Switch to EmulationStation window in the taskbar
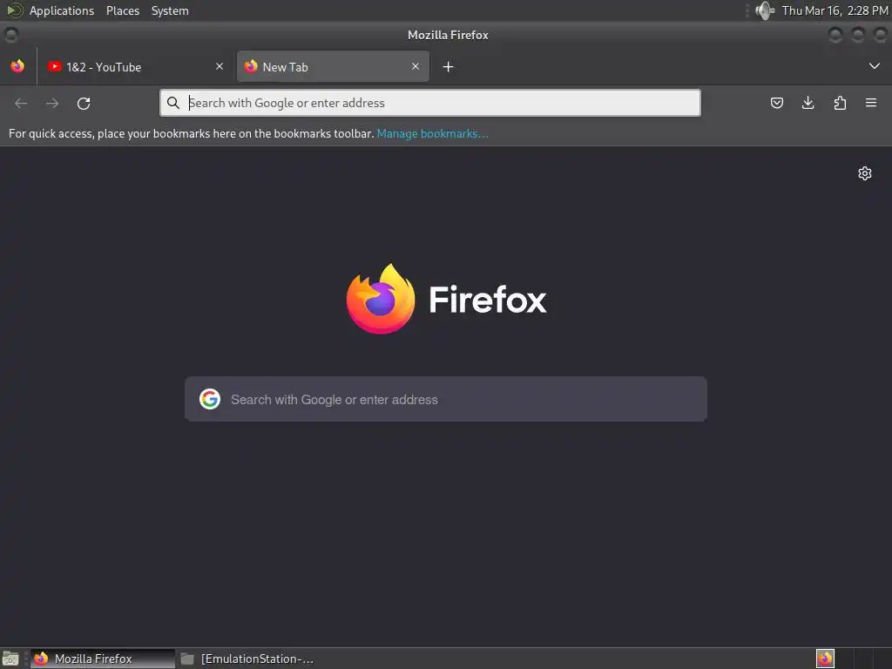 coord(248,659)
